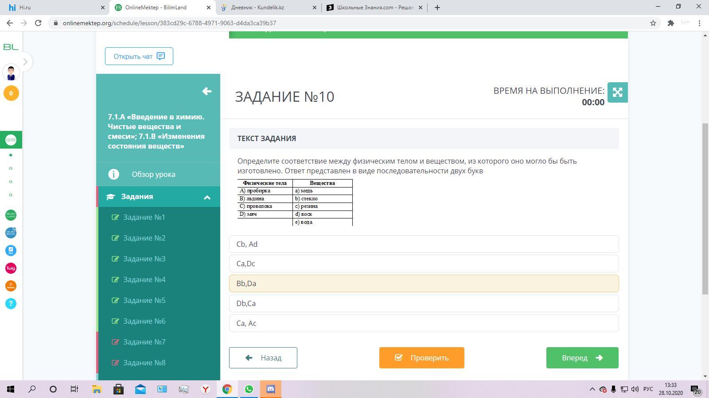The image size is (709, 398).
Task: Open the Chrome extensions puzzle icon
Action: coord(671,23)
